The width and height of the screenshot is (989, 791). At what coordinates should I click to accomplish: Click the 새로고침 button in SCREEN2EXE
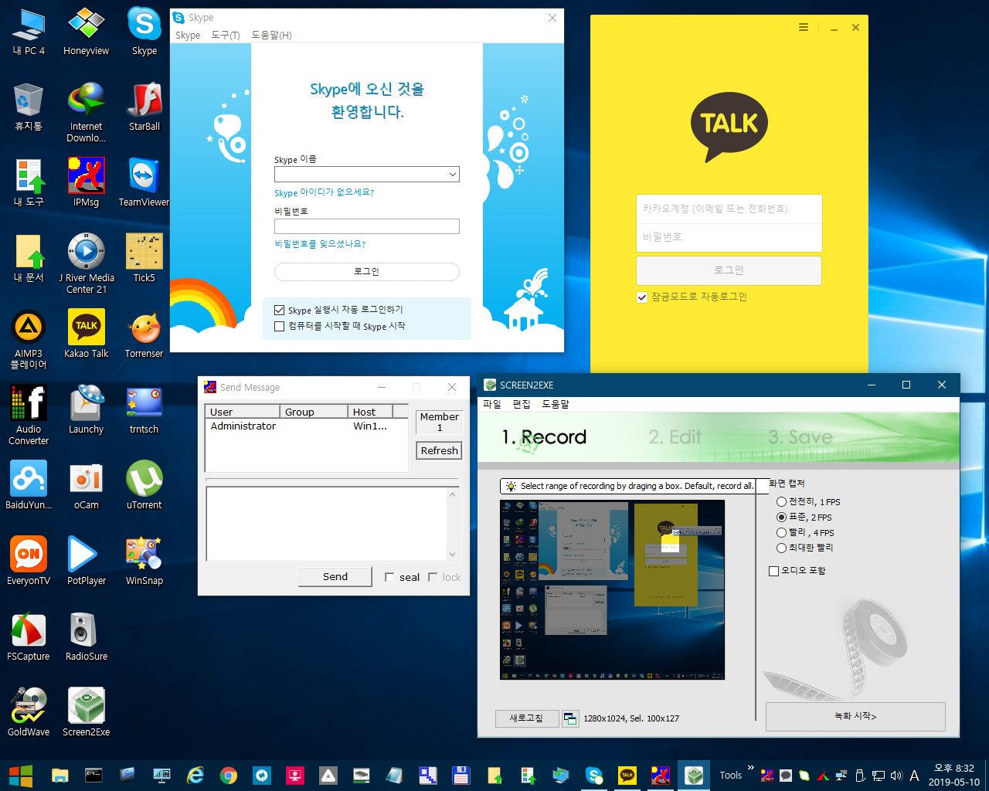(526, 718)
